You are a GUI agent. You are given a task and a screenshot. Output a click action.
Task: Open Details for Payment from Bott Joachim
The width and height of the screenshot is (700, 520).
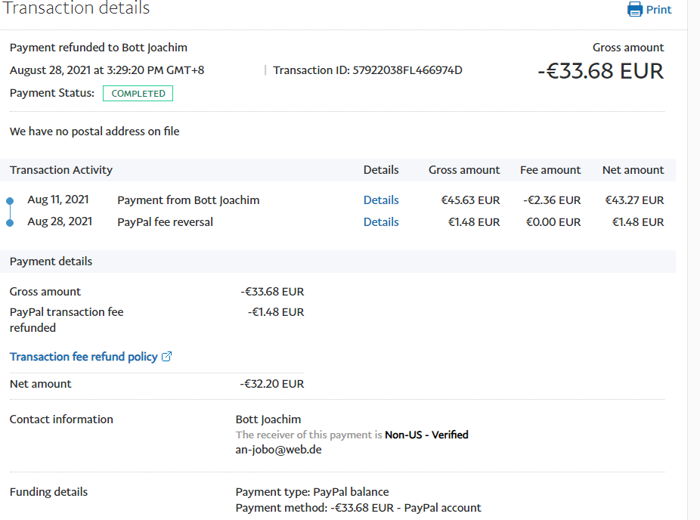click(381, 200)
